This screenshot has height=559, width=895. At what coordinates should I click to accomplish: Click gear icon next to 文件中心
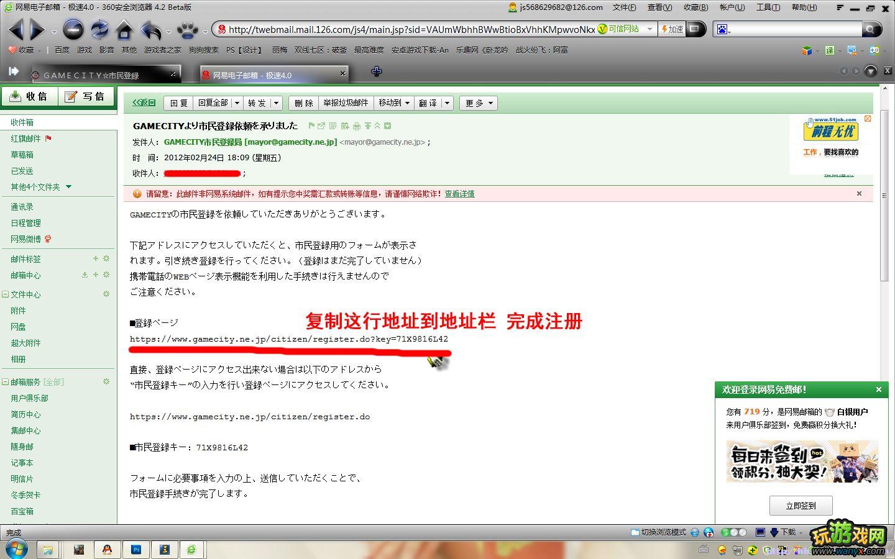(x=106, y=294)
